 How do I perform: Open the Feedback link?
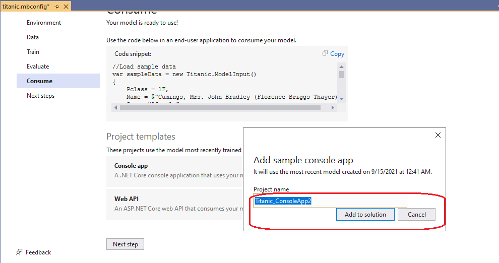coord(38,252)
